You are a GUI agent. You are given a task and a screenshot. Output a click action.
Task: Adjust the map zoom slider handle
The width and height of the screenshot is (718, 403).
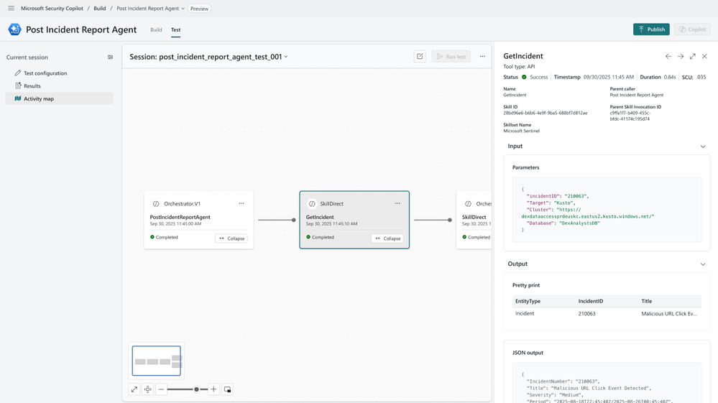(x=196, y=389)
